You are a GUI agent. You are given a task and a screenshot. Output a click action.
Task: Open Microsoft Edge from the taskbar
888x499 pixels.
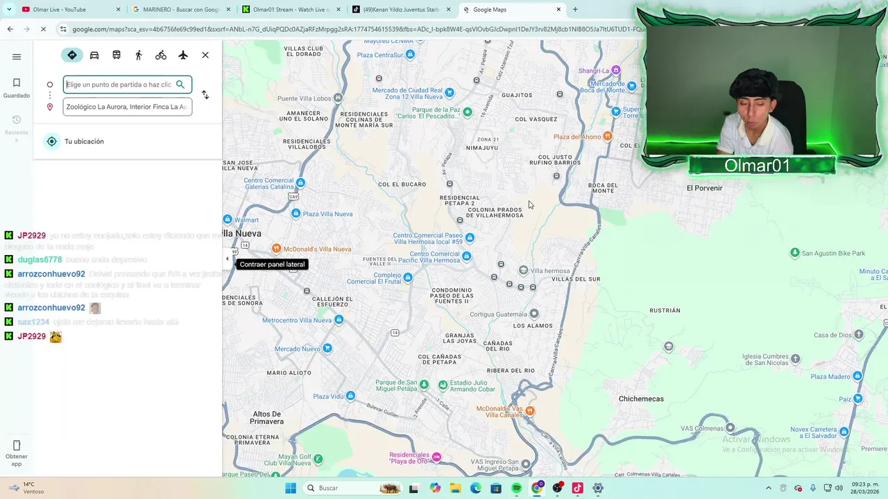(x=476, y=488)
